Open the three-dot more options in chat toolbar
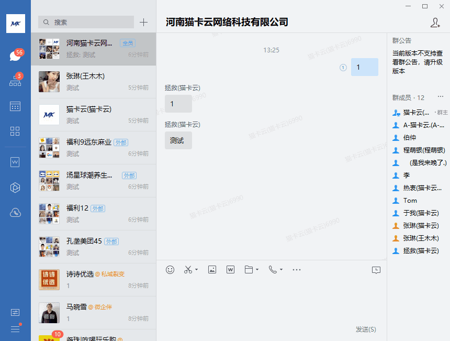 click(x=297, y=270)
